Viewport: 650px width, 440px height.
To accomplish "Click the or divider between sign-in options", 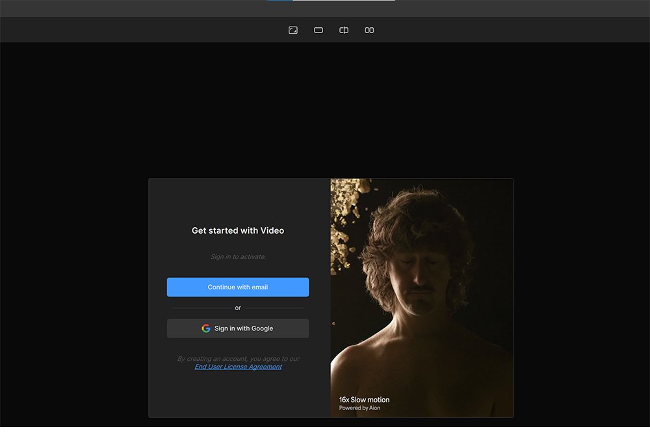I will [x=238, y=307].
